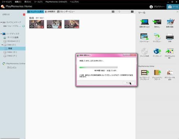This screenshot has height=139, width=179.
Task: Open the 表示(V) menu
Action: (x=28, y=2)
